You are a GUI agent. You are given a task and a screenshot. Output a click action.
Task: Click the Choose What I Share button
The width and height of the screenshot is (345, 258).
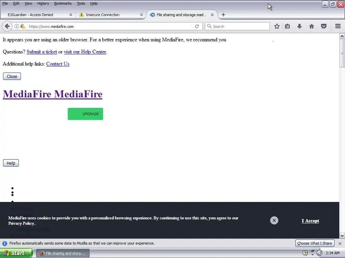tap(315, 243)
